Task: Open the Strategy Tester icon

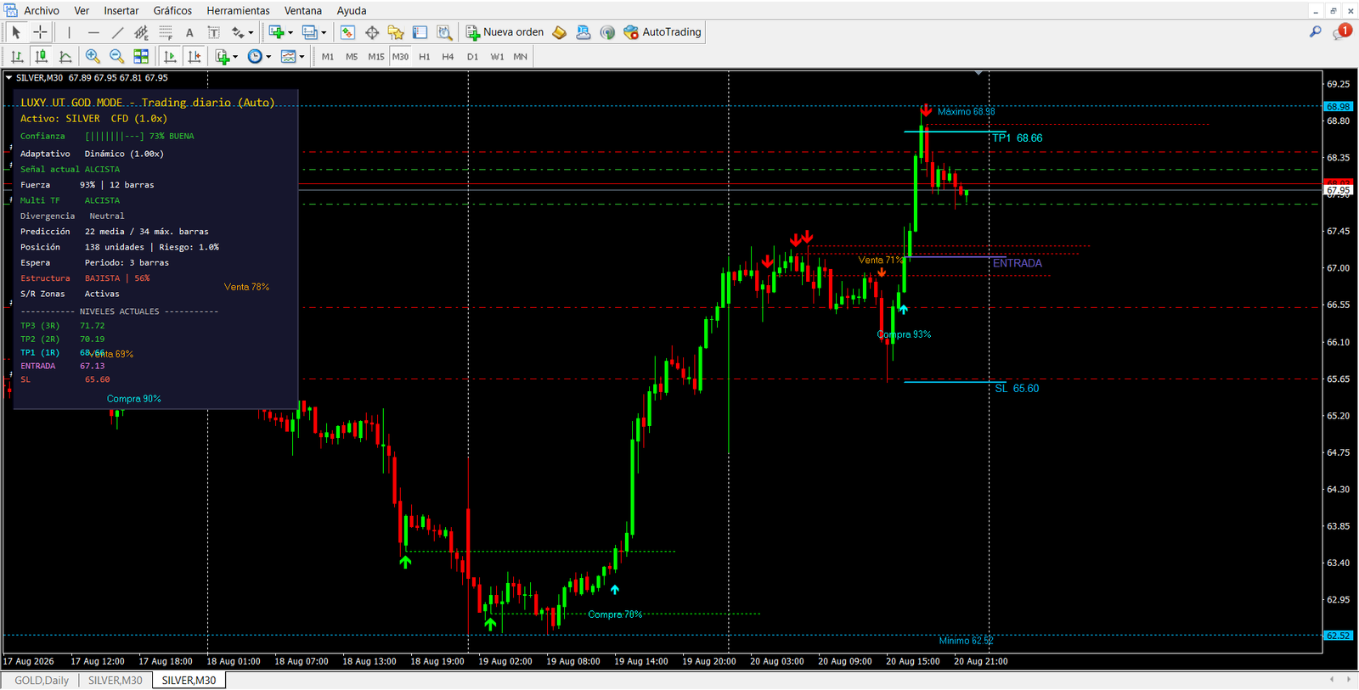Action: pos(444,32)
